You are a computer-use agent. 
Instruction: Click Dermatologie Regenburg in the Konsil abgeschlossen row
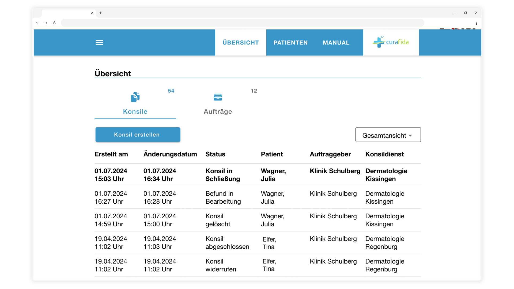click(385, 243)
